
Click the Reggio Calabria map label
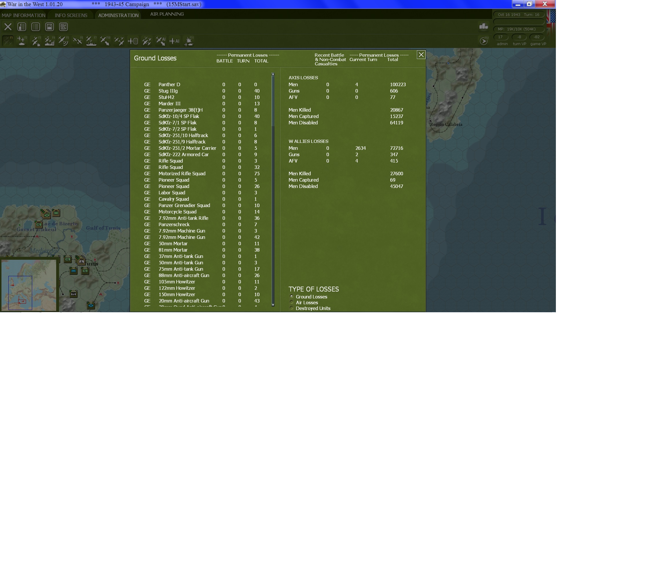[x=446, y=124]
